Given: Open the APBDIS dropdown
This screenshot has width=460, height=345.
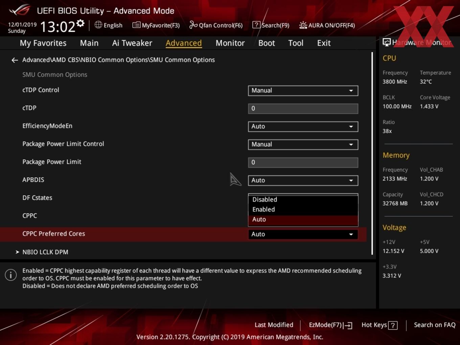Looking at the screenshot, I should [303, 180].
